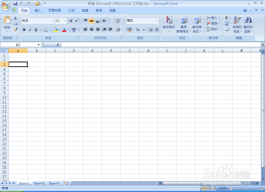265x192 pixels.
Task: Save the workbook from quick access toolbar
Action: click(15, 3)
